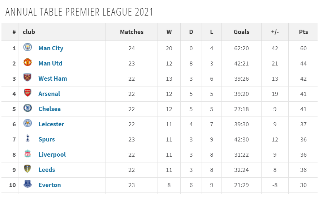The width and height of the screenshot is (323, 199).
Task: Click the West Ham club crest
Action: coord(27,77)
